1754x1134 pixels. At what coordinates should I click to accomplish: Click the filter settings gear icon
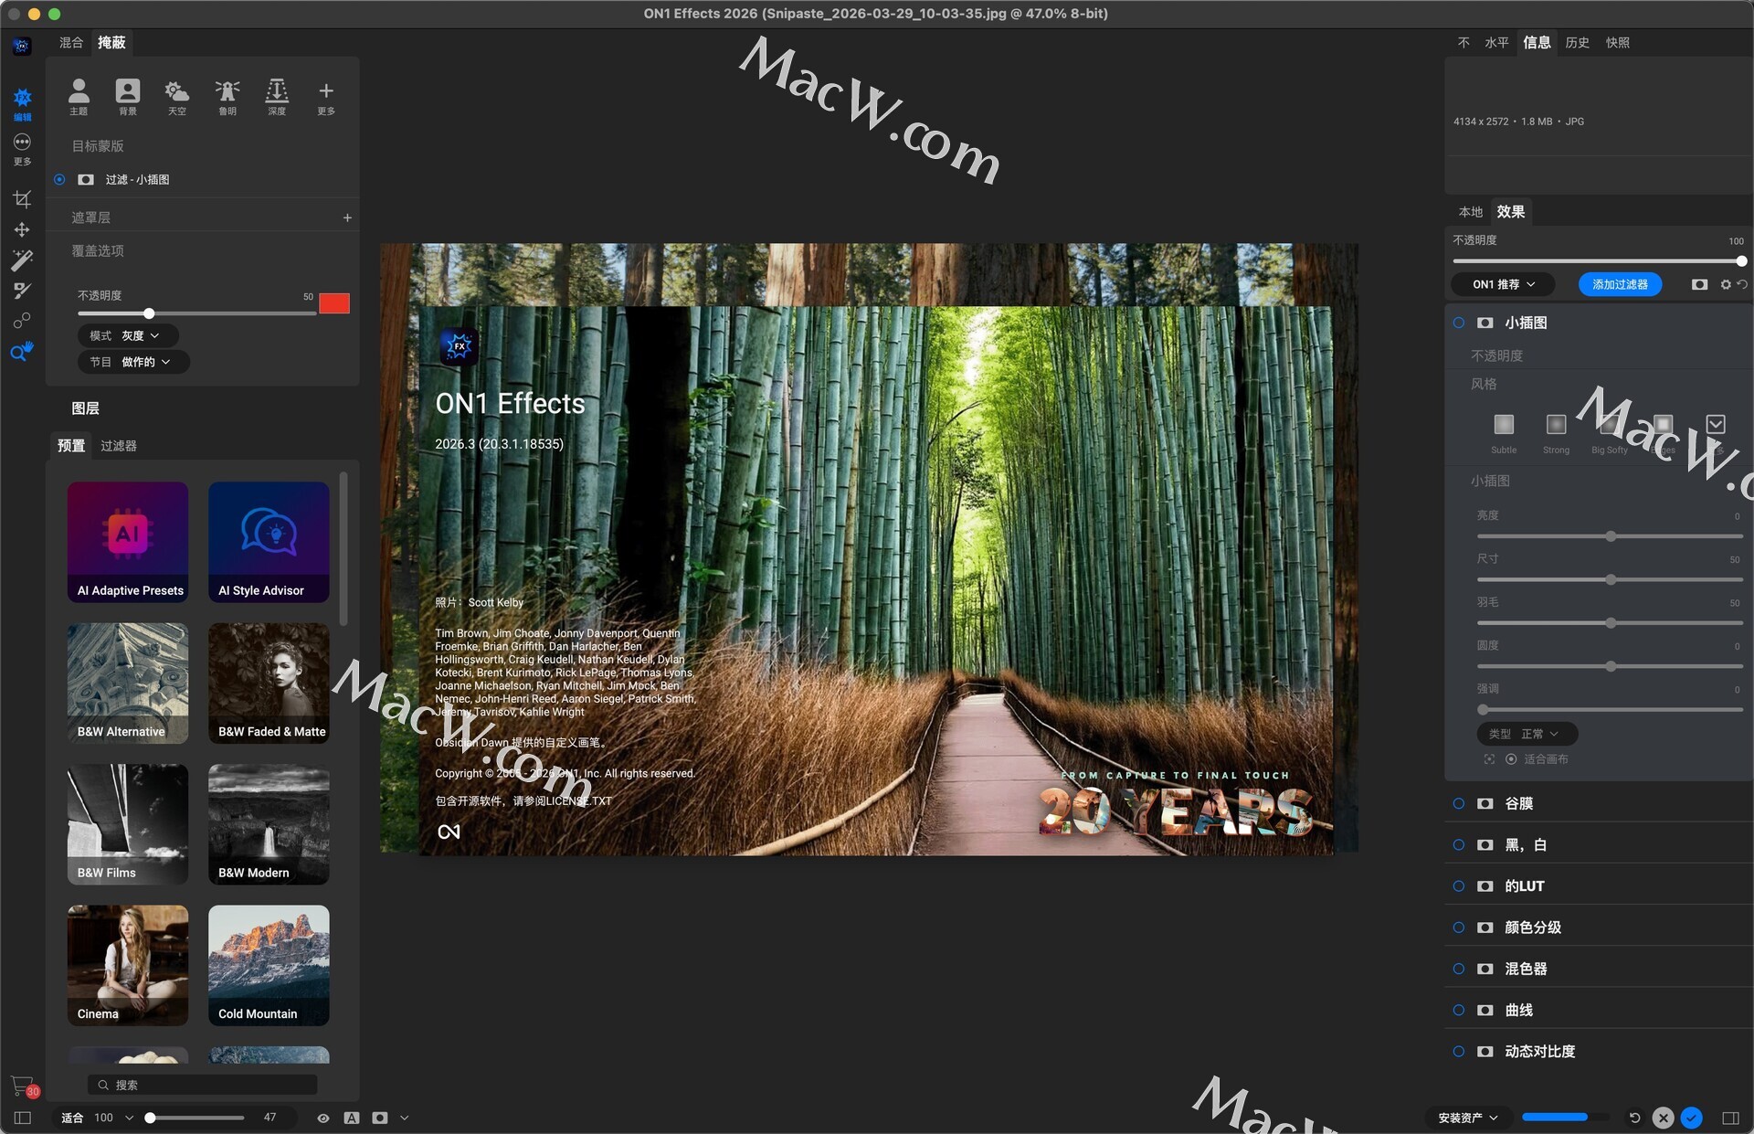pyautogui.click(x=1725, y=284)
